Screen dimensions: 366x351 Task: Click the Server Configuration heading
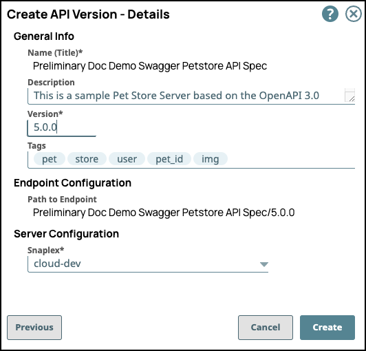[x=66, y=234]
